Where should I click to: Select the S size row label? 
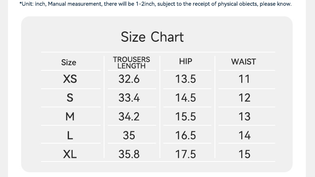(70, 98)
